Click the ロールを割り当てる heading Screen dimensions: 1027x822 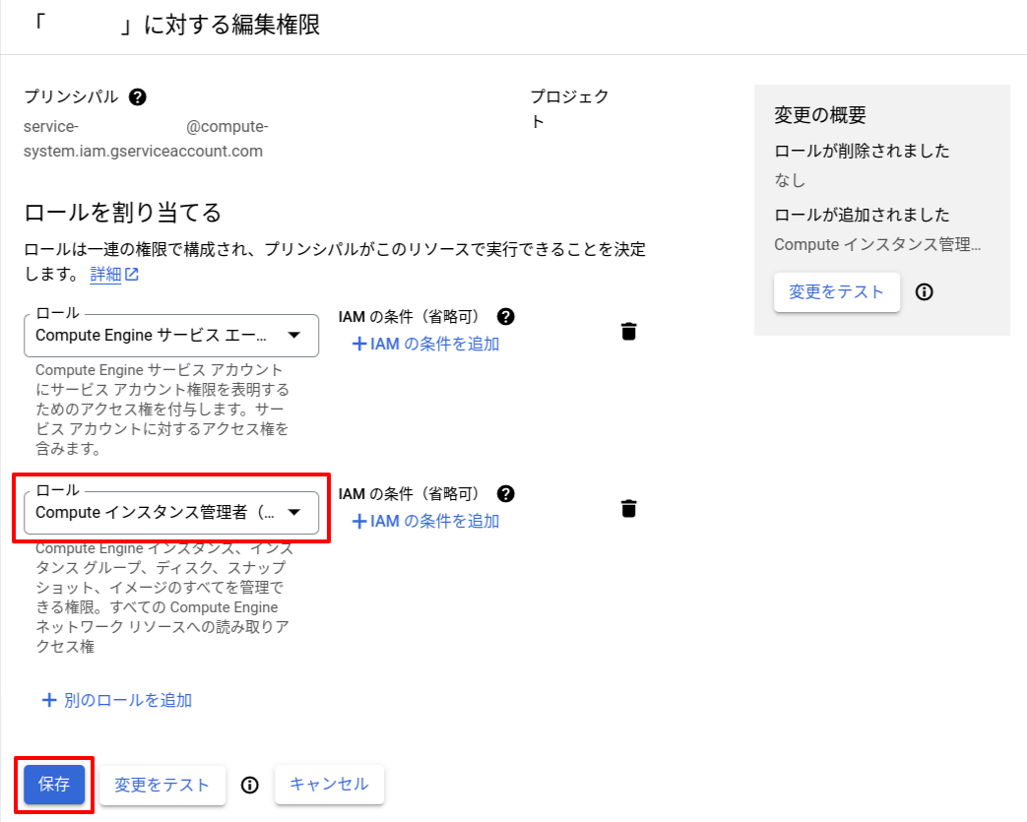(123, 213)
